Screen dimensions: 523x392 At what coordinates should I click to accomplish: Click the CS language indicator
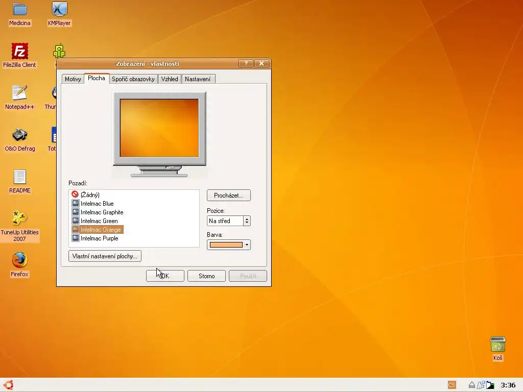coord(451,385)
